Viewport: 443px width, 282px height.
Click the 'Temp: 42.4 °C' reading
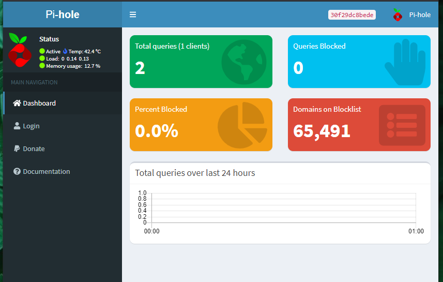pyautogui.click(x=84, y=51)
